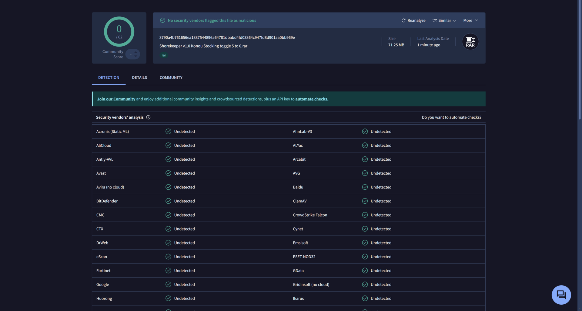Image resolution: width=582 pixels, height=311 pixels.
Task: Click the Avast undetected check icon
Action: click(168, 173)
